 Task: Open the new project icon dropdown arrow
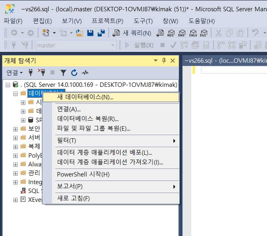tap(54, 33)
